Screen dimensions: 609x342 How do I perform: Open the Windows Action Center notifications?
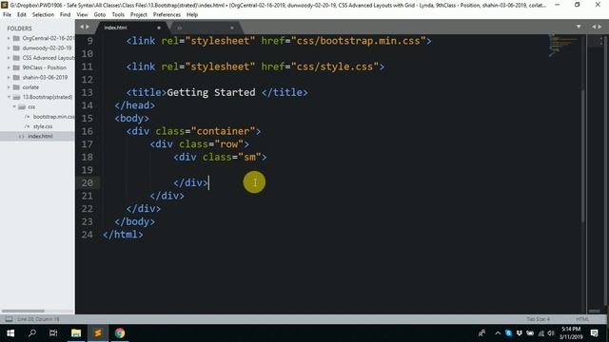tap(594, 333)
